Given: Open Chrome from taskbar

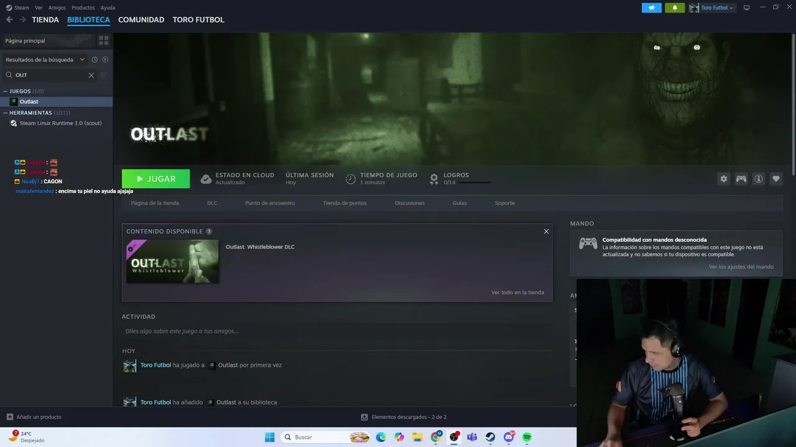Looking at the screenshot, I should (x=436, y=437).
